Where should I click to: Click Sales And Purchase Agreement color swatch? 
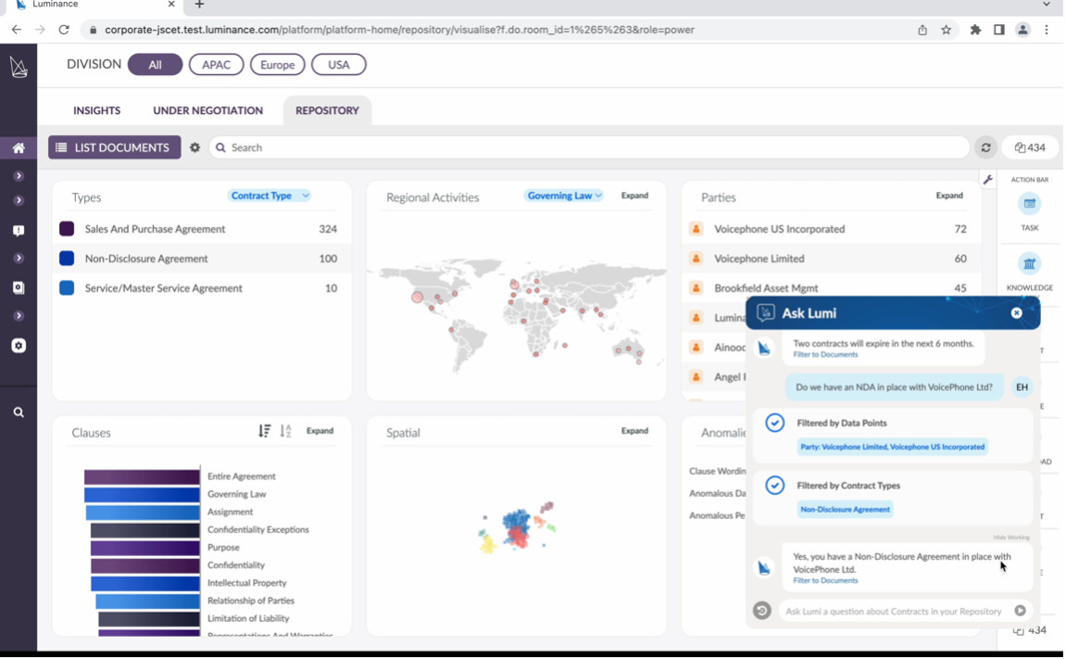click(x=67, y=229)
